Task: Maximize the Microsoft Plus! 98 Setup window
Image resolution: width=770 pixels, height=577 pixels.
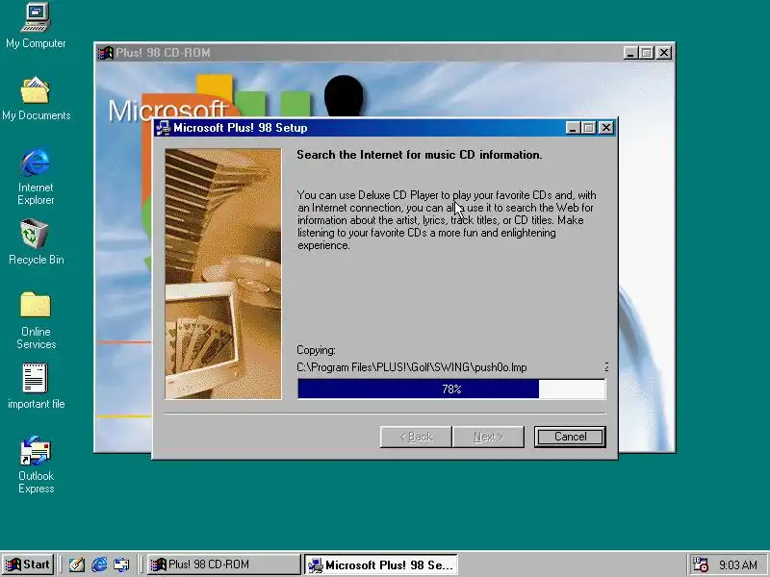Action: [588, 128]
